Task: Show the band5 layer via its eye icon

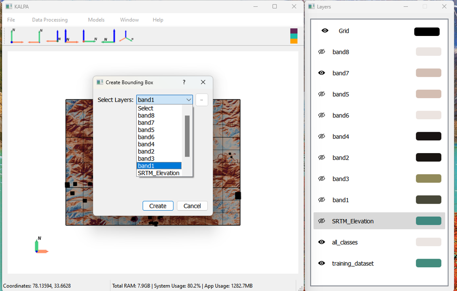Action: 322,94
